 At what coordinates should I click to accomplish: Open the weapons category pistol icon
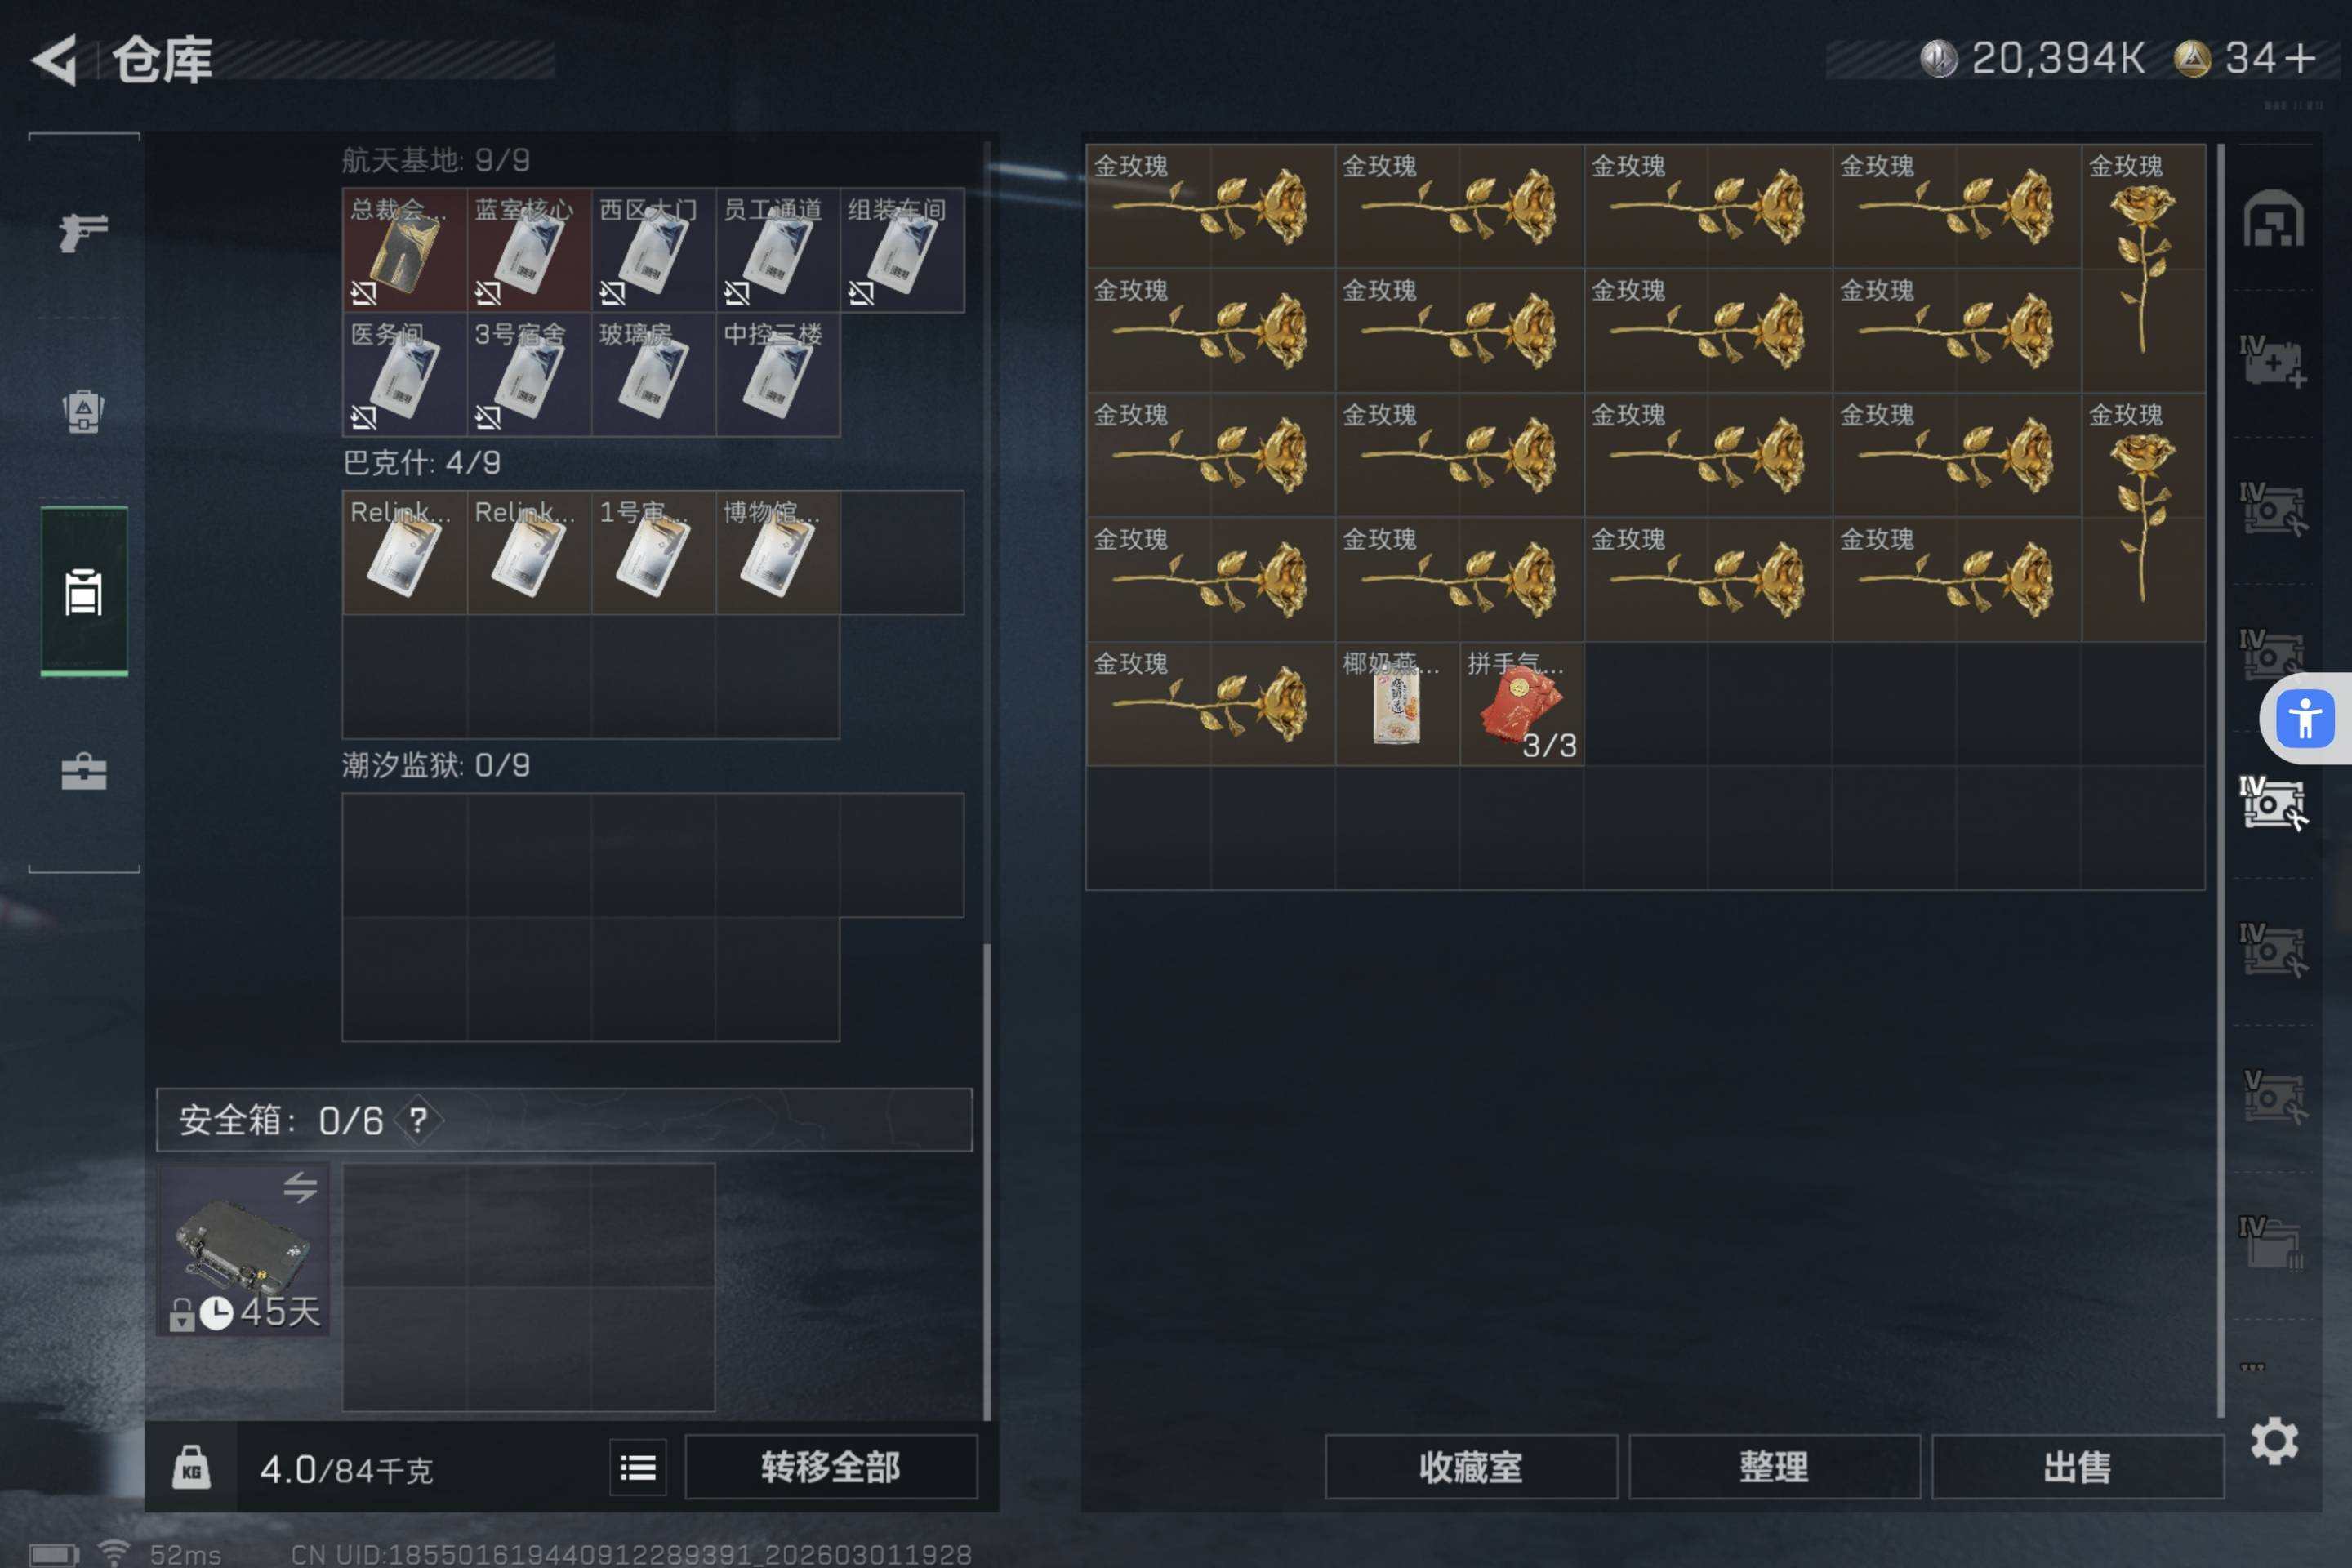[84, 232]
